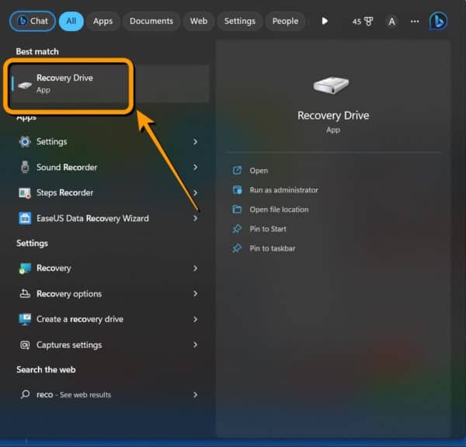Switch to the Web filter

click(199, 21)
